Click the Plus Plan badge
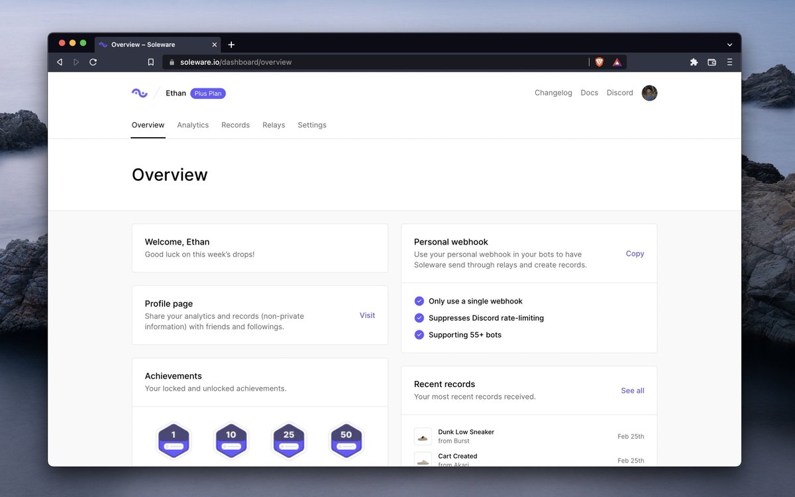The image size is (795, 497). [208, 93]
